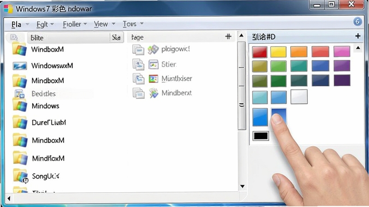Screen dimensions: 369x207
Task: Expand the arrow next to View
Action: (113, 24)
